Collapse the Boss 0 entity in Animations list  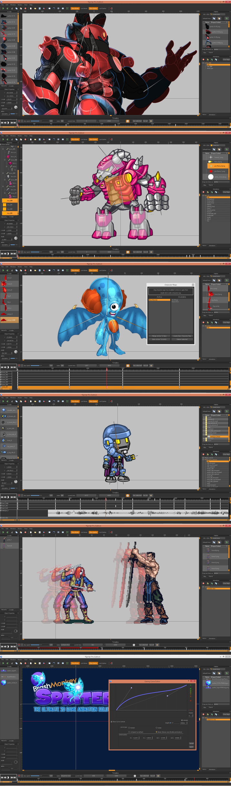[203, 195]
